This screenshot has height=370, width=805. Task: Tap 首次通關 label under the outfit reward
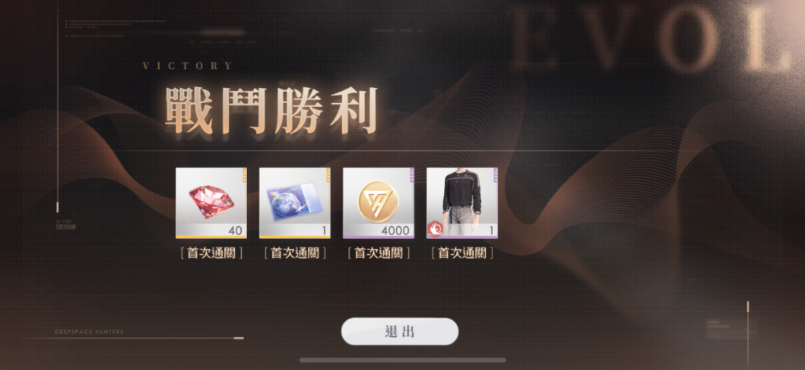click(x=462, y=253)
